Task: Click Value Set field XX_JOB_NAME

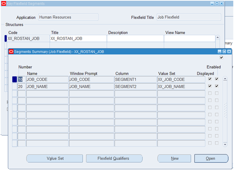Action: pyautogui.click(x=181, y=87)
